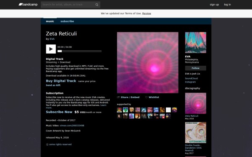252x157 pixels.
Task: Open the large Zeta Reticuli cover art
Action: (148, 63)
